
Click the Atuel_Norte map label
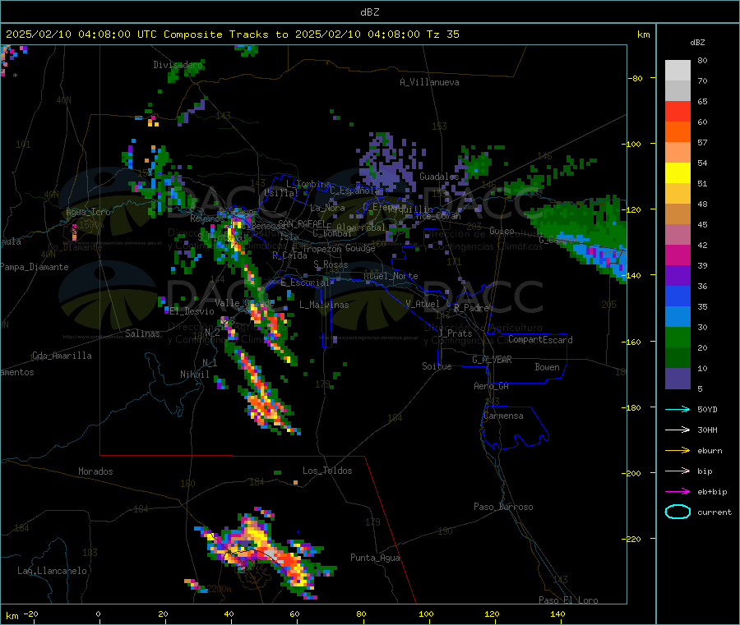pos(391,276)
